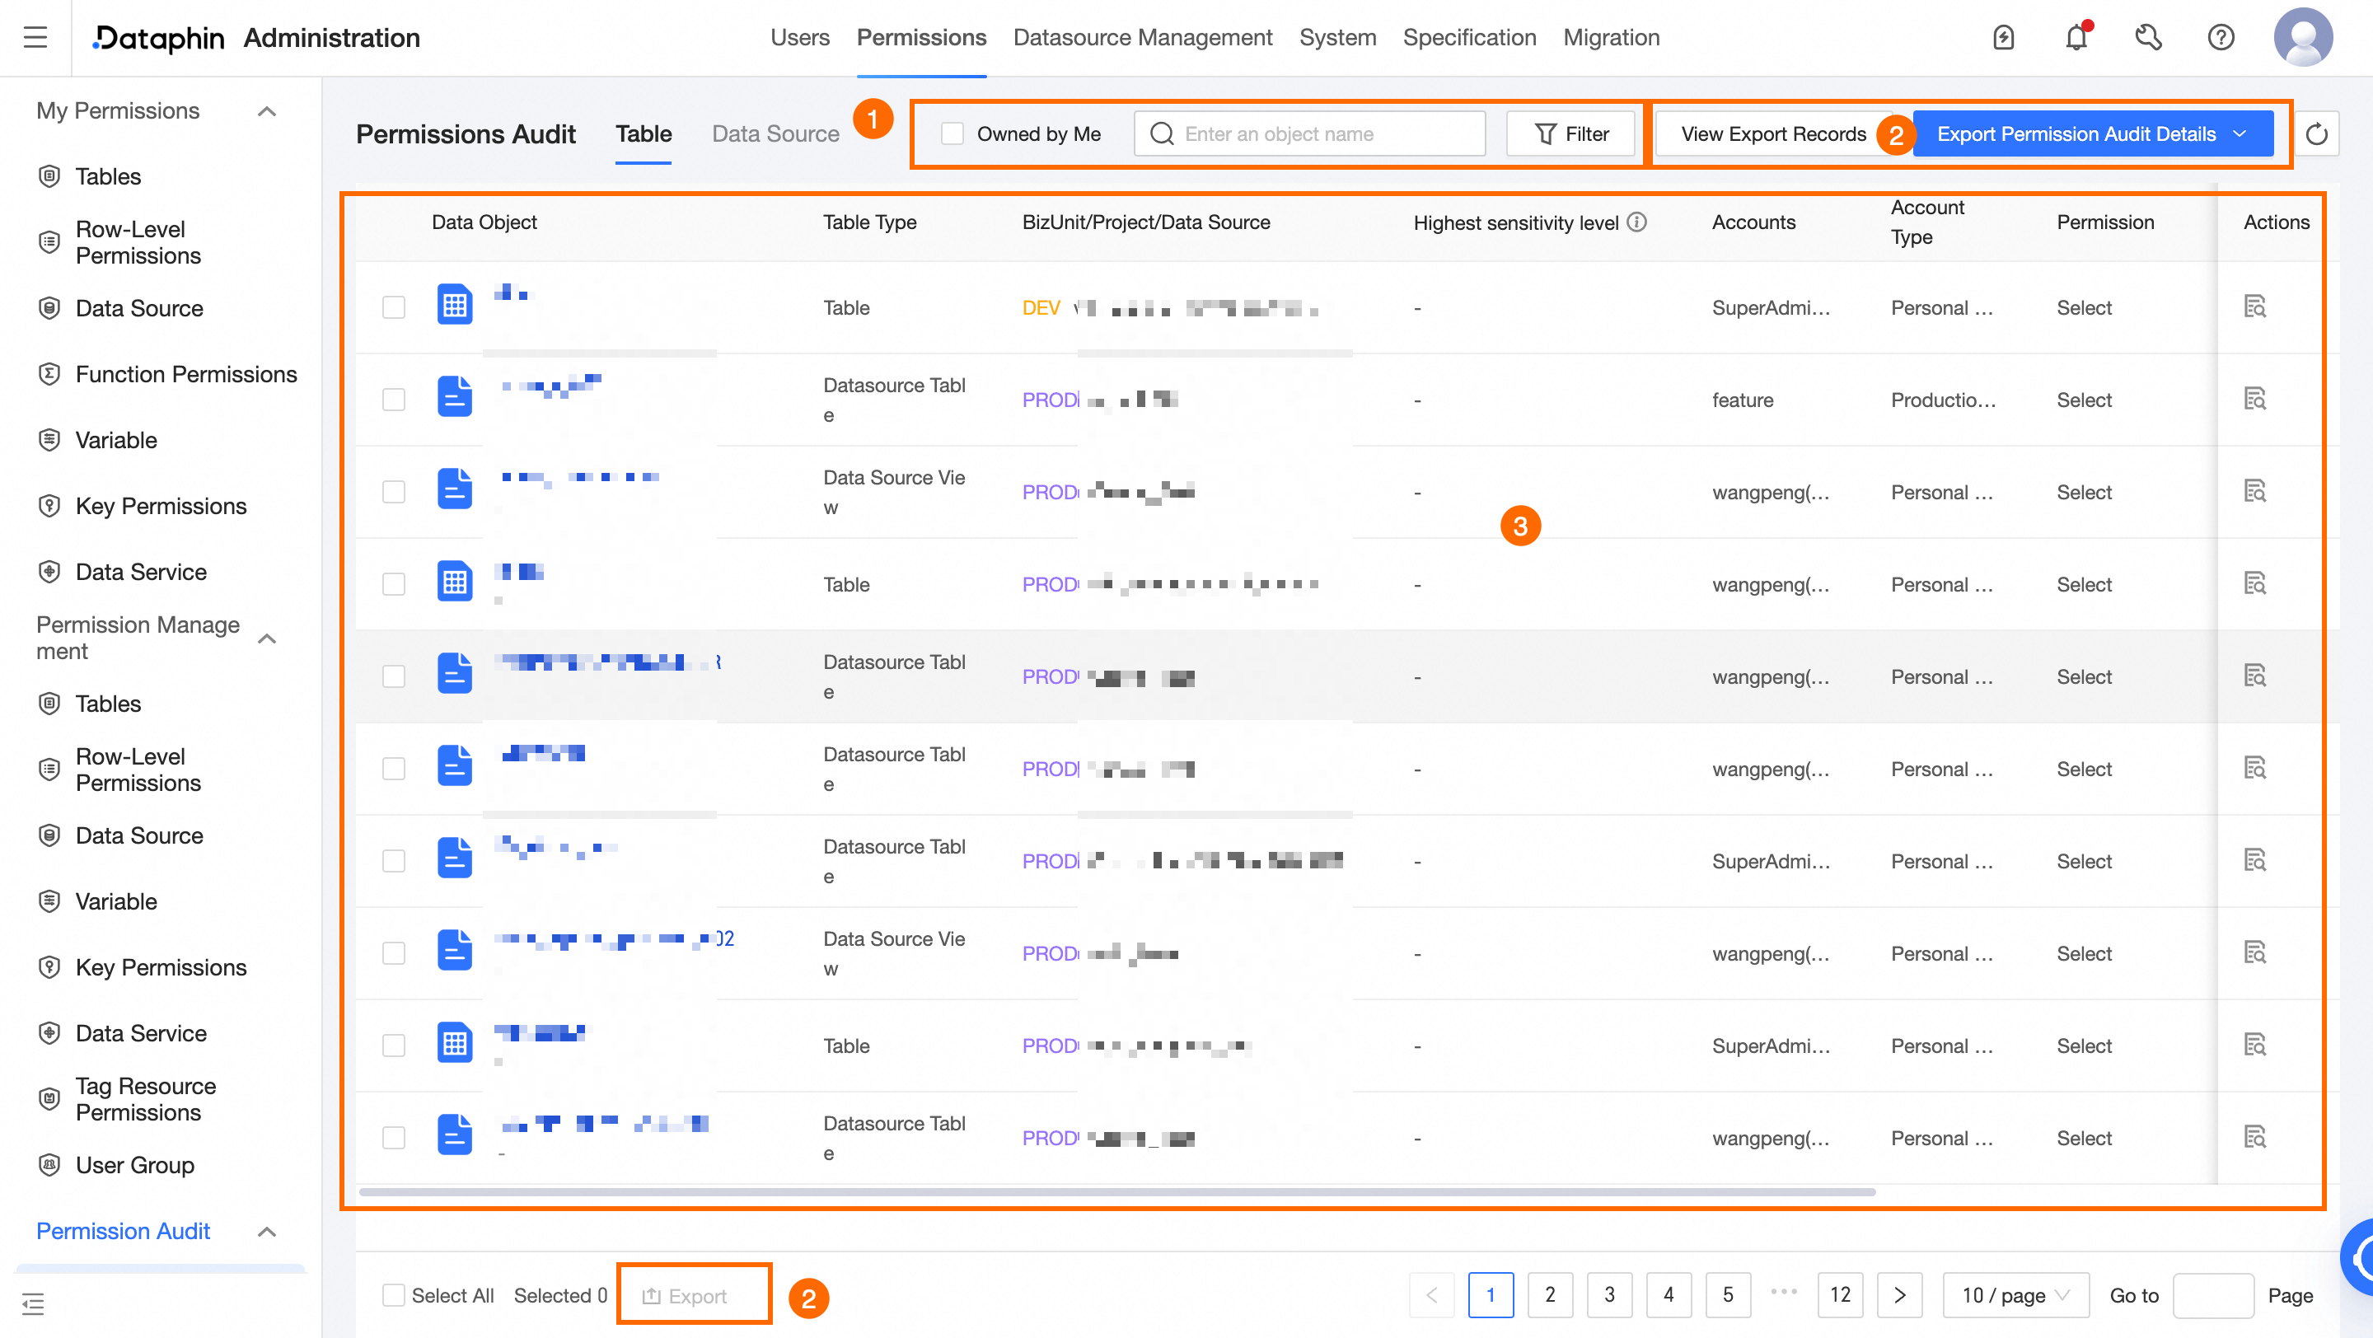Click the info icon beside Highest sensitivity level

click(1636, 222)
